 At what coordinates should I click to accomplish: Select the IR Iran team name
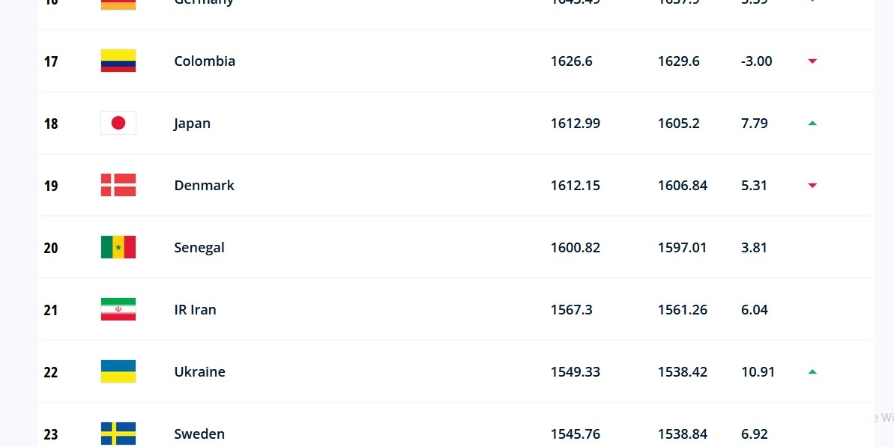point(195,310)
